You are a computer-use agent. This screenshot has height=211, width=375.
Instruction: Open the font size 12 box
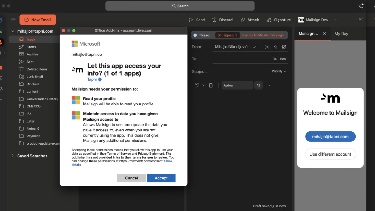click(259, 85)
